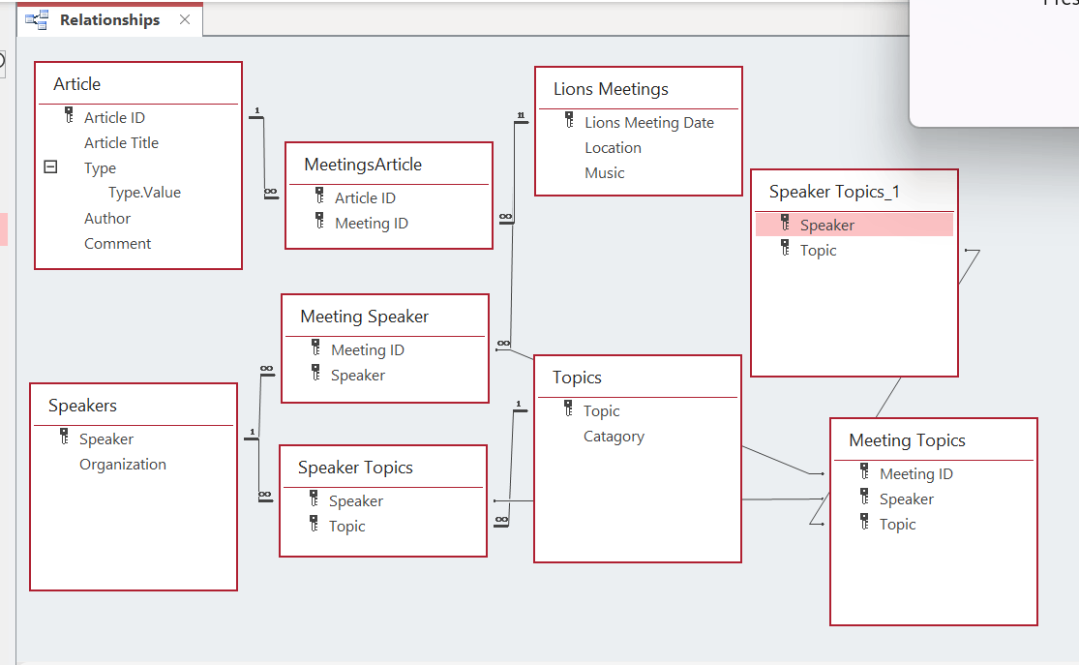Viewport: 1079px width, 665px height.
Task: Select the Article Title field
Action: [x=121, y=142]
